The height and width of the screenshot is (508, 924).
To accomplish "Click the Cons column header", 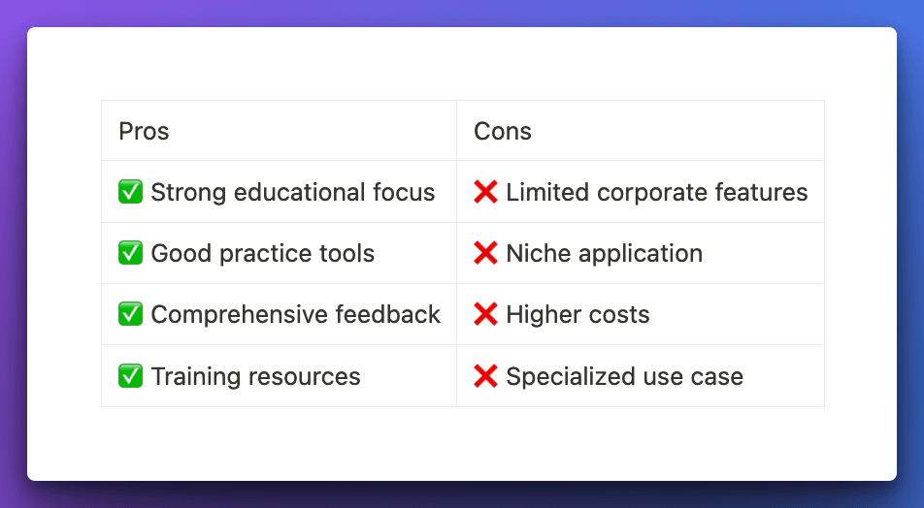I will pos(503,131).
